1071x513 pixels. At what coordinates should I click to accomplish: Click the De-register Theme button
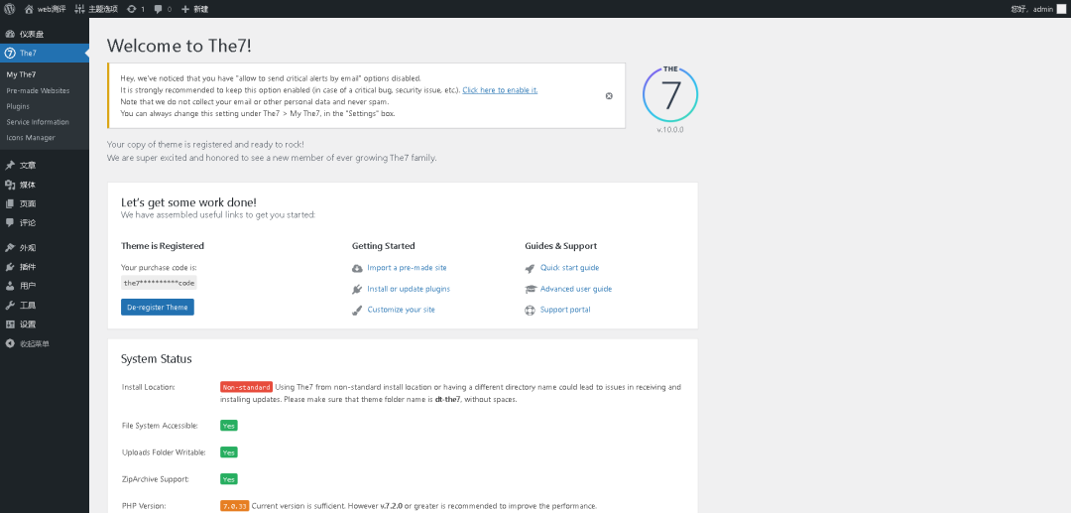(157, 307)
